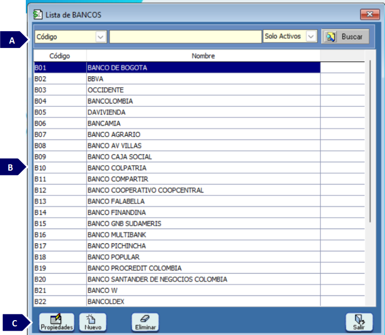Click the Buscar search button
The height and width of the screenshot is (335, 385).
point(345,36)
